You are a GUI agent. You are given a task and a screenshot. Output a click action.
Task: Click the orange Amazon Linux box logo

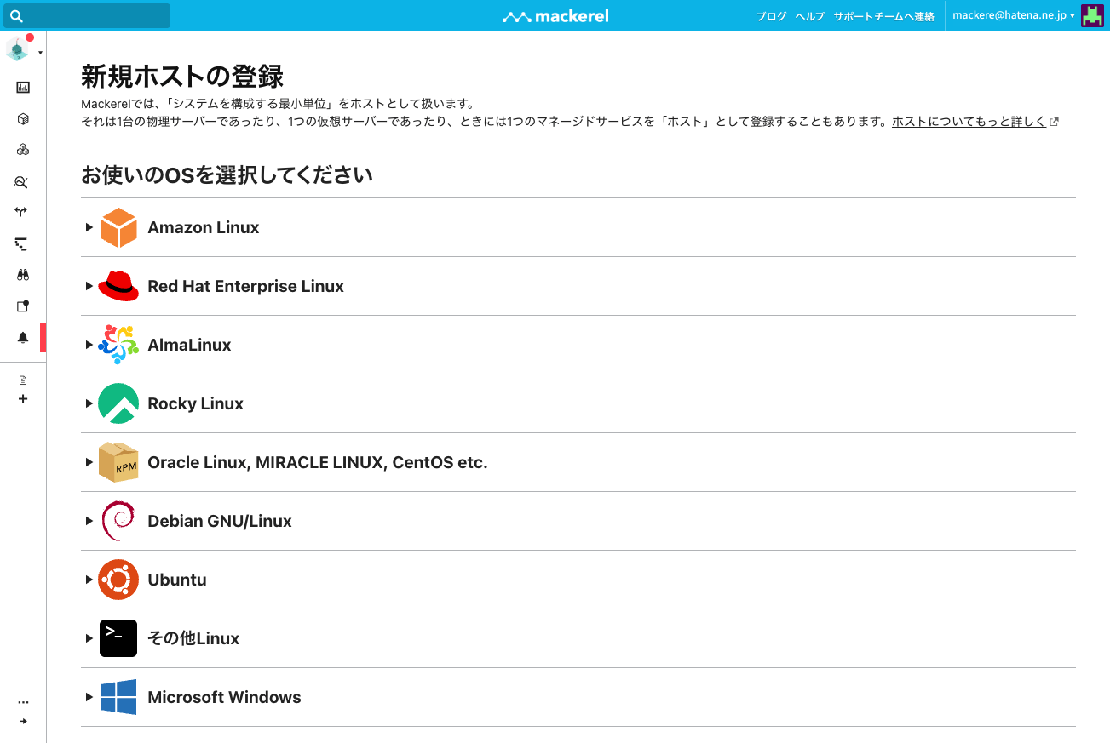(x=118, y=227)
